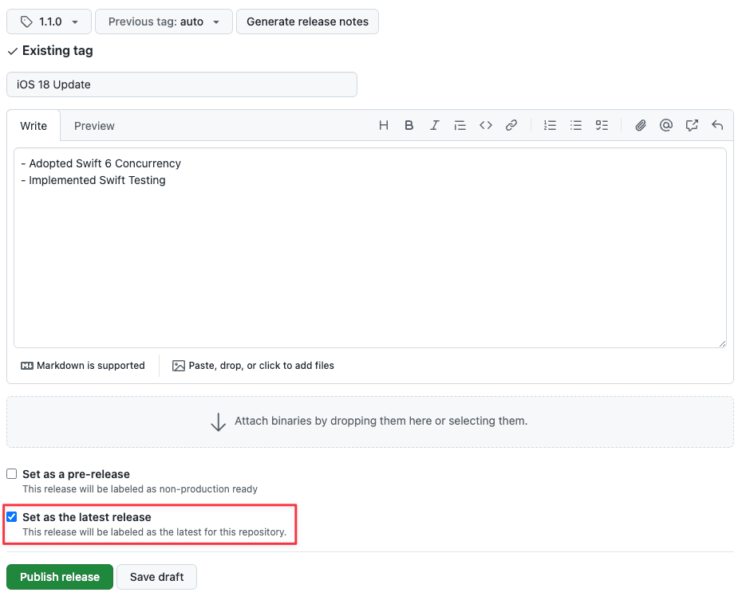
Task: Click the iOS 18 Update title field
Action: pos(182,84)
